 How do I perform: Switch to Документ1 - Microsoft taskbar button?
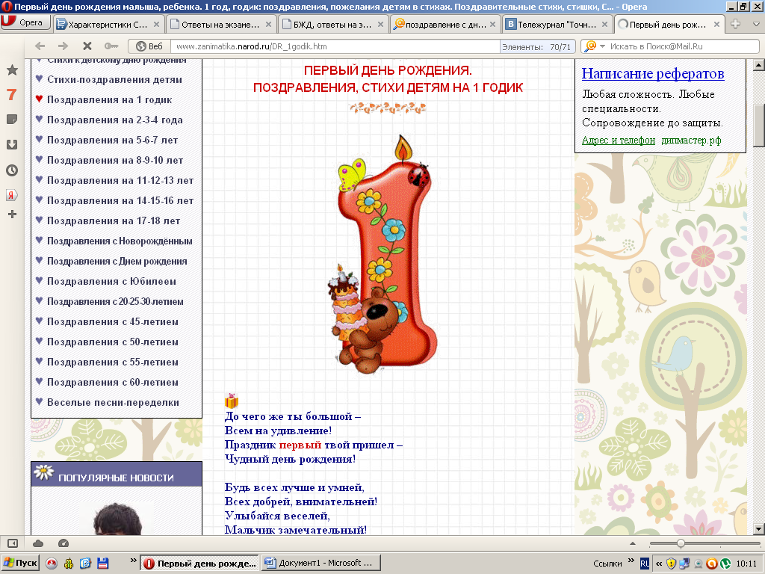pyautogui.click(x=321, y=564)
